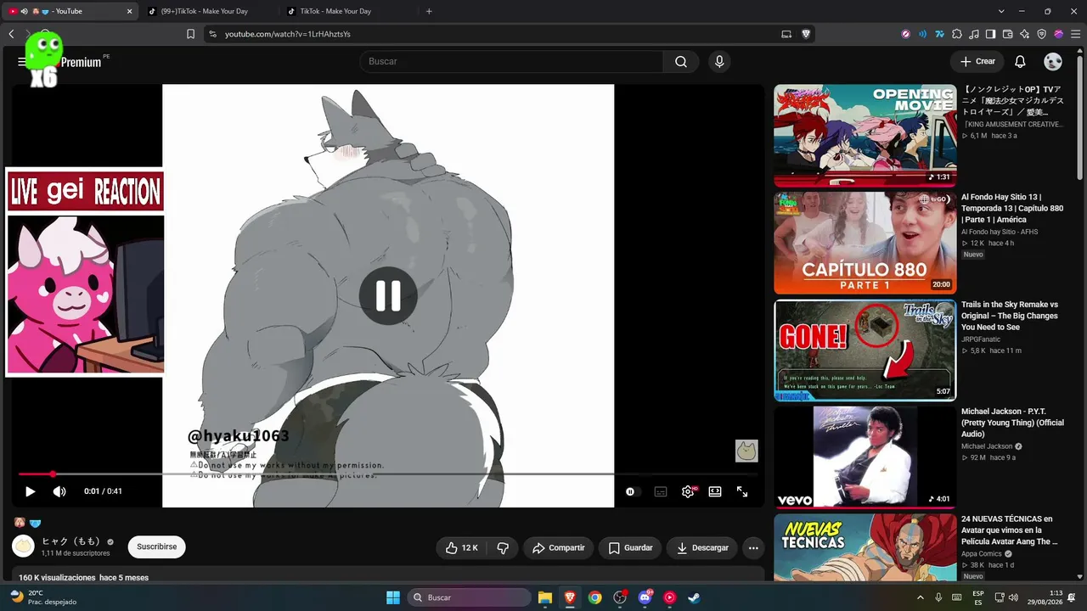Open the OPENING MOVIE anime video thumbnail
The image size is (1087, 611).
865,135
